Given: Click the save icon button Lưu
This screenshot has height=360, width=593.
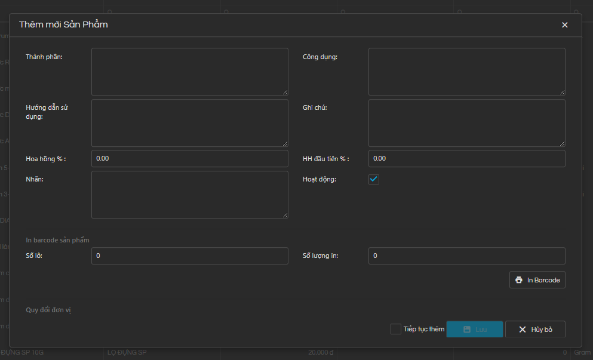Looking at the screenshot, I should pyautogui.click(x=474, y=330).
